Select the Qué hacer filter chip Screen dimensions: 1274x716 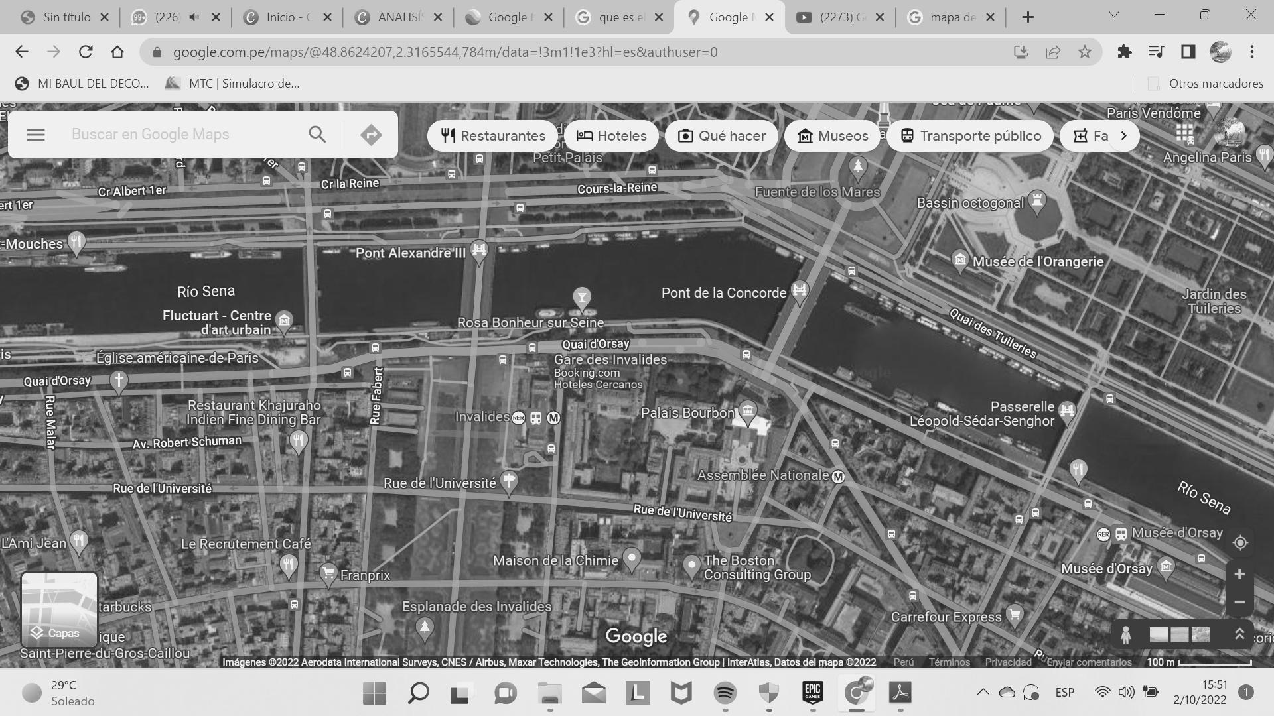pyautogui.click(x=721, y=136)
